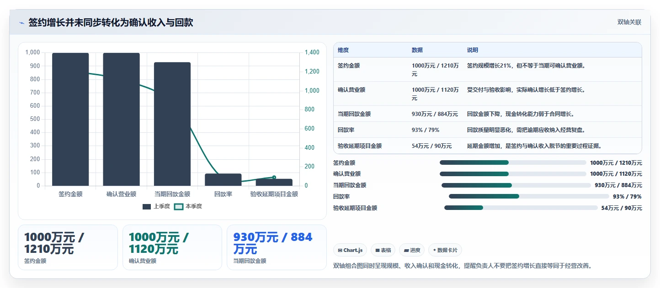Click the 签约规模增长21% description cell
This screenshot has height=288, width=660.
[526, 66]
